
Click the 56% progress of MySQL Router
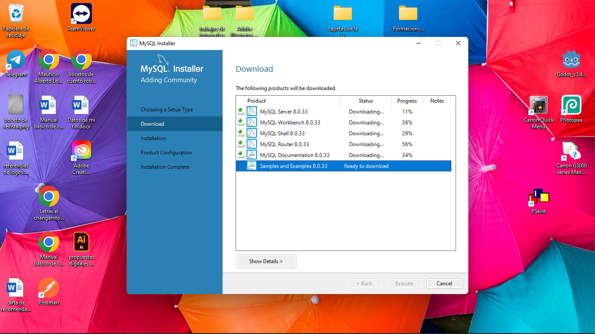(407, 144)
